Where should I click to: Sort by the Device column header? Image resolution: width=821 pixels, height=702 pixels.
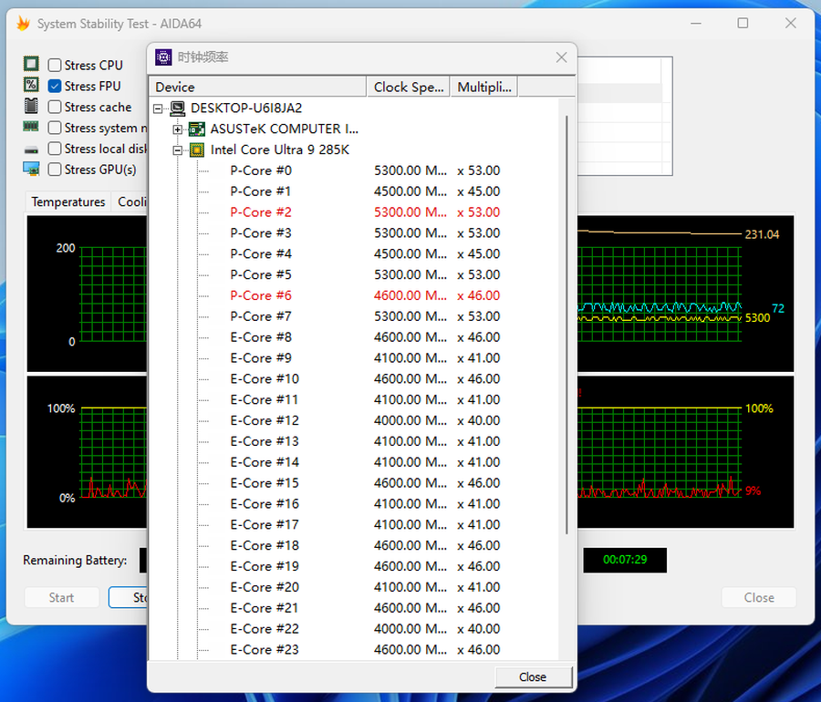[x=257, y=87]
